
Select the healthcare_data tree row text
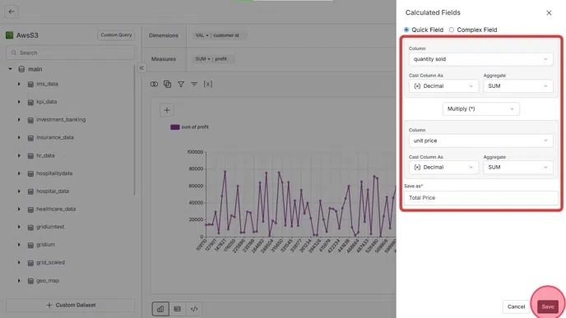click(x=56, y=209)
